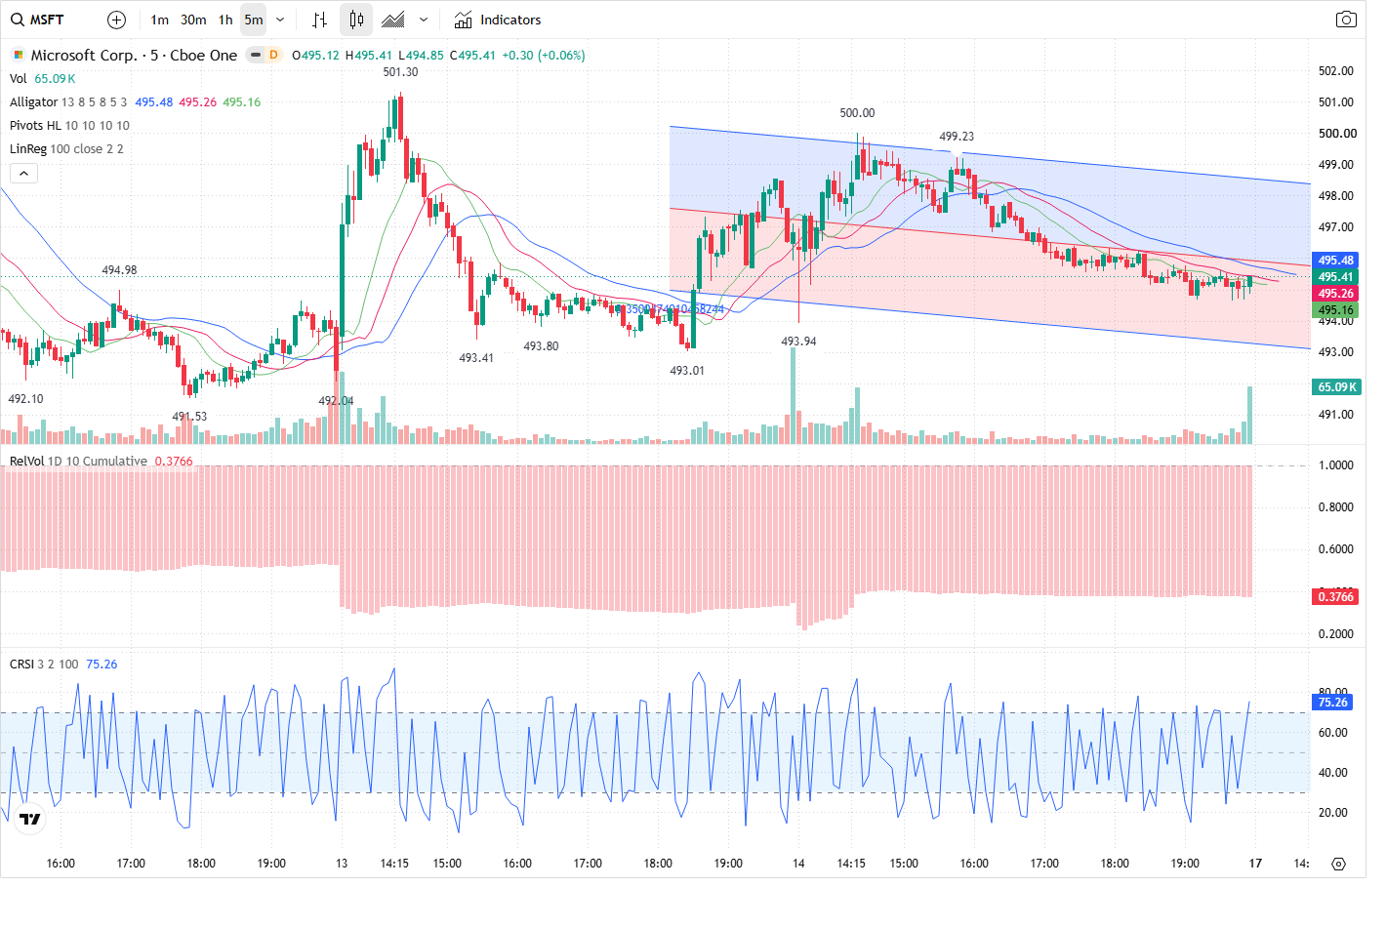Viewport: 1386px width, 927px height.
Task: Click the 17 date label on time axis
Action: 1255,864
